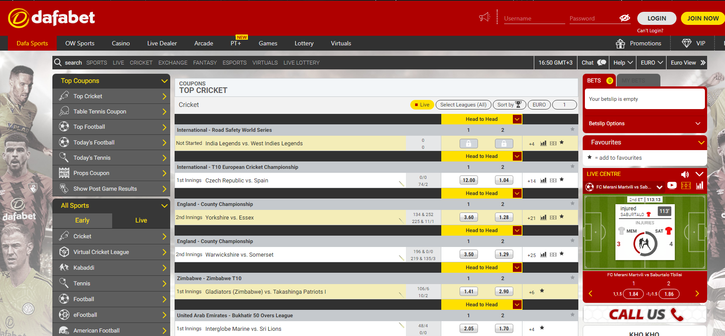Viewport: 725px width, 336px height.
Task: Open the Help dropdown
Action: [x=623, y=62]
